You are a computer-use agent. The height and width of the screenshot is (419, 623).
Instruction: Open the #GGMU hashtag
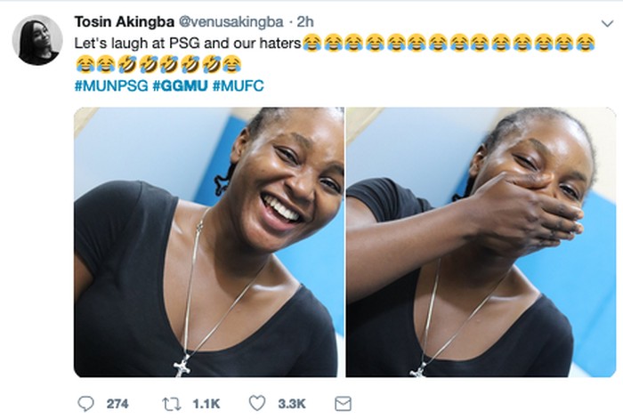click(x=181, y=86)
